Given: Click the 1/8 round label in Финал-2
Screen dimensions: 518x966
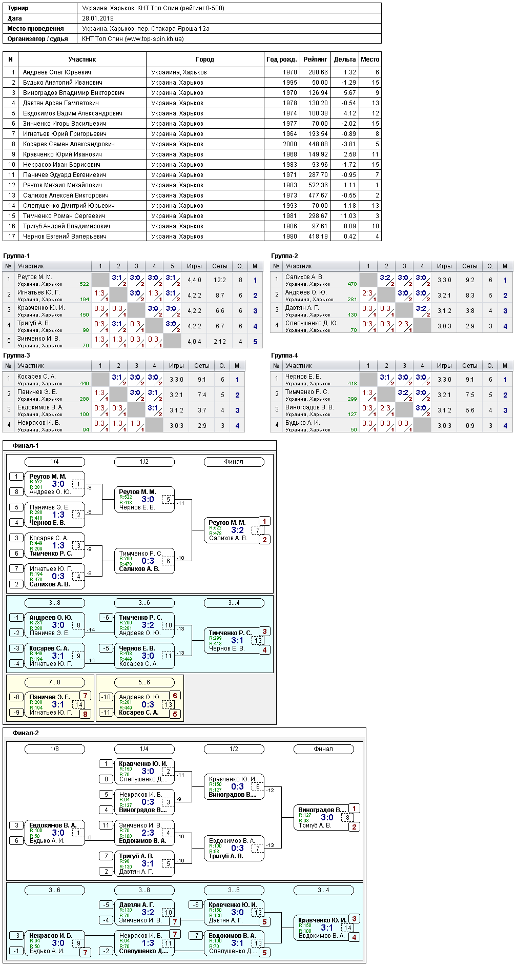Looking at the screenshot, I should pos(55,749).
